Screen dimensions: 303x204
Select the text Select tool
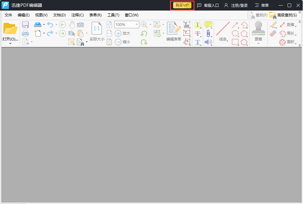coord(72,33)
